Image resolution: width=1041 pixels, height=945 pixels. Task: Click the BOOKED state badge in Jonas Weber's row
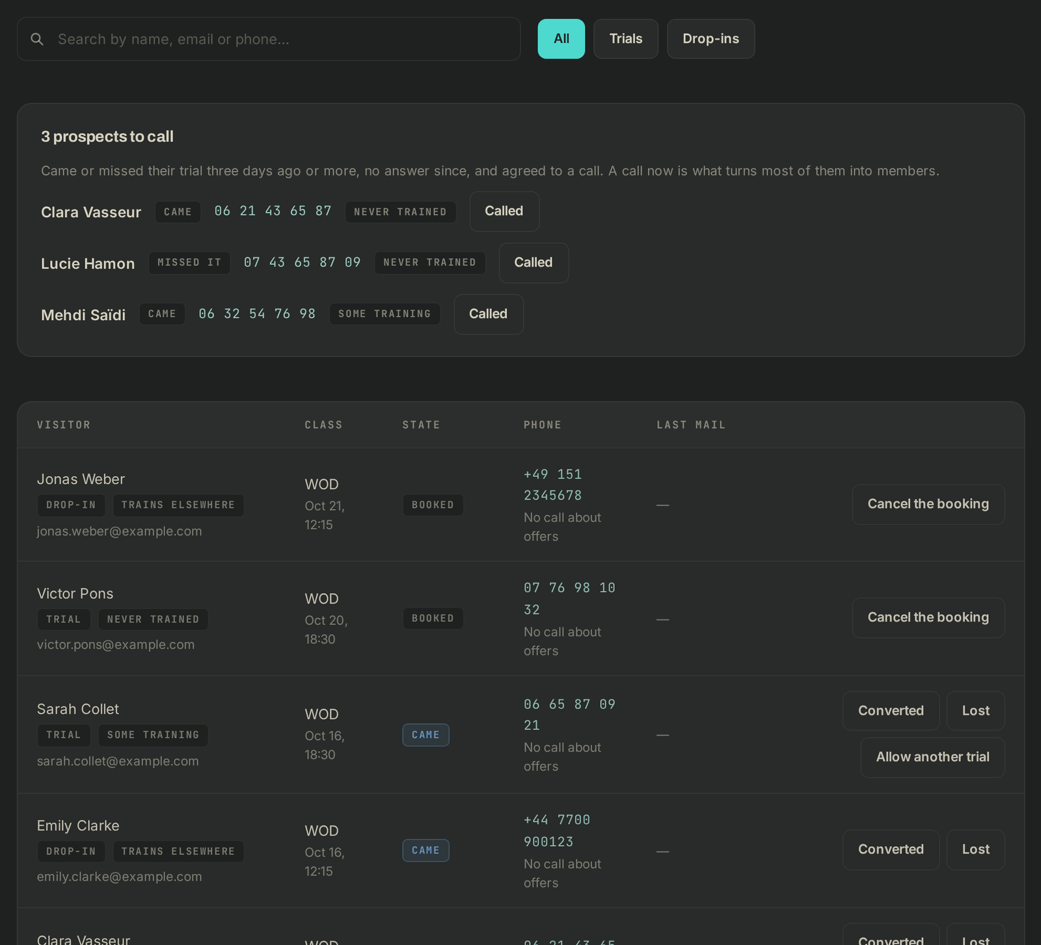433,505
